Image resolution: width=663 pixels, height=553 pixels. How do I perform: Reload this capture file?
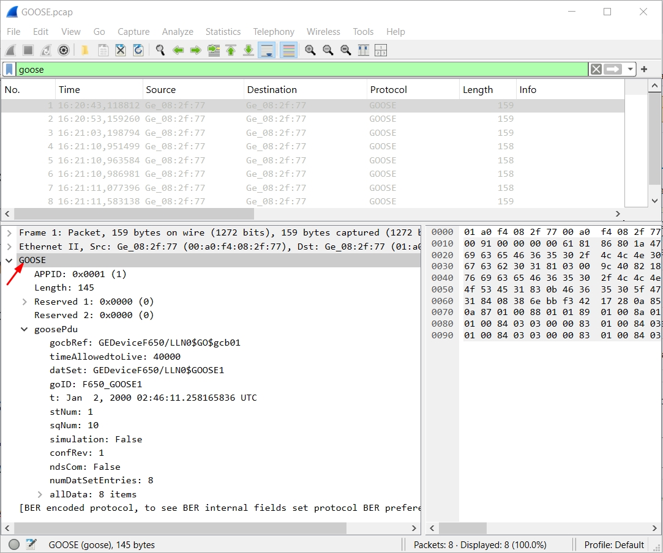[138, 50]
